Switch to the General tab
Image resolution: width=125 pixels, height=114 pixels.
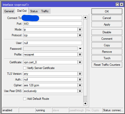[x=9, y=11]
